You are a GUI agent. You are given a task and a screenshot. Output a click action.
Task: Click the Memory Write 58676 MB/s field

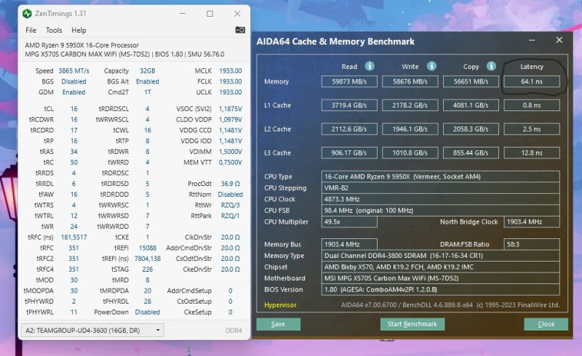coord(410,81)
